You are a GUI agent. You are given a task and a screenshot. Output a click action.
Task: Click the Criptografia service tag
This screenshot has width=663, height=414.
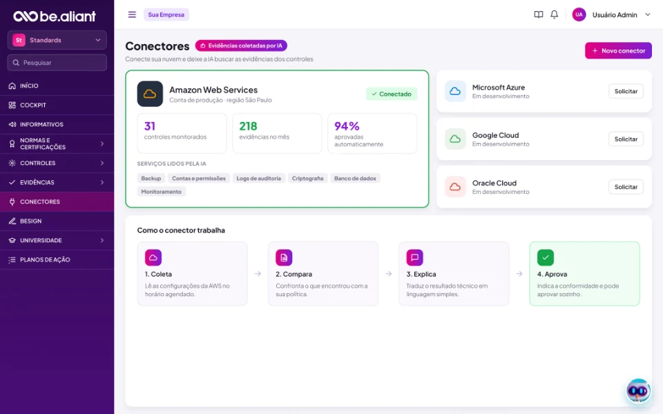point(307,178)
